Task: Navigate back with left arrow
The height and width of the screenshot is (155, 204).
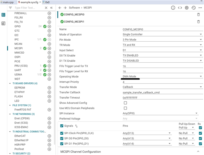Action: pos(60,7)
